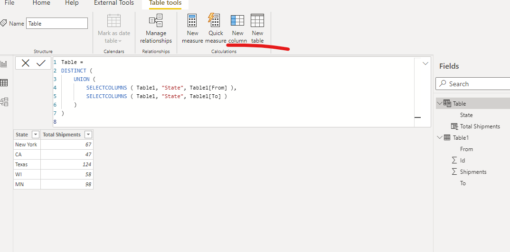510x252 pixels.
Task: Click the tag icon beside Name
Action: pos(4,23)
